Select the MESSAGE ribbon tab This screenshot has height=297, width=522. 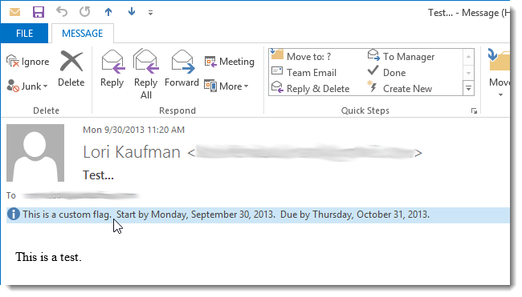point(82,33)
